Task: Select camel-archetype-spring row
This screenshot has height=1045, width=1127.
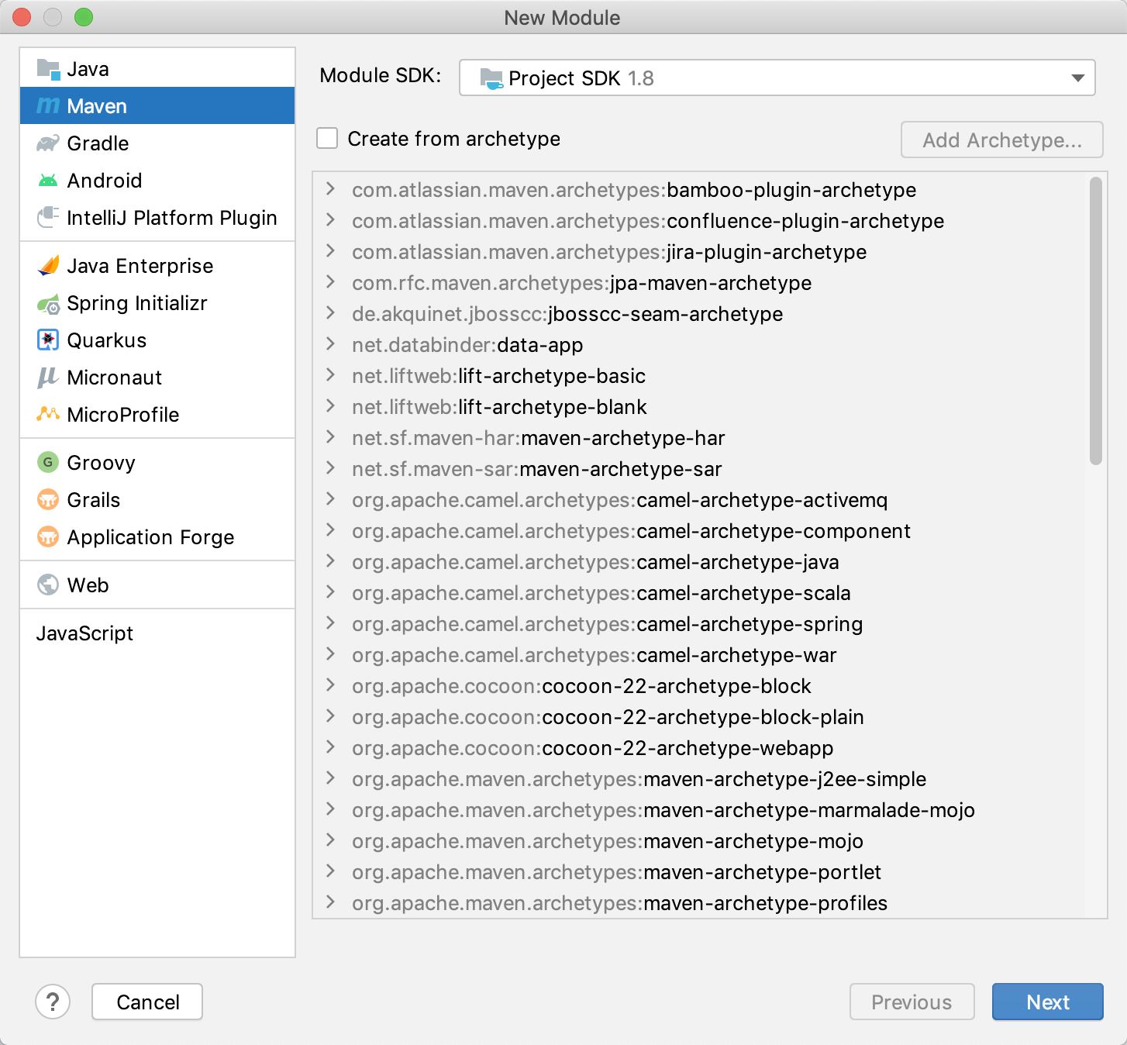Action: pos(708,624)
